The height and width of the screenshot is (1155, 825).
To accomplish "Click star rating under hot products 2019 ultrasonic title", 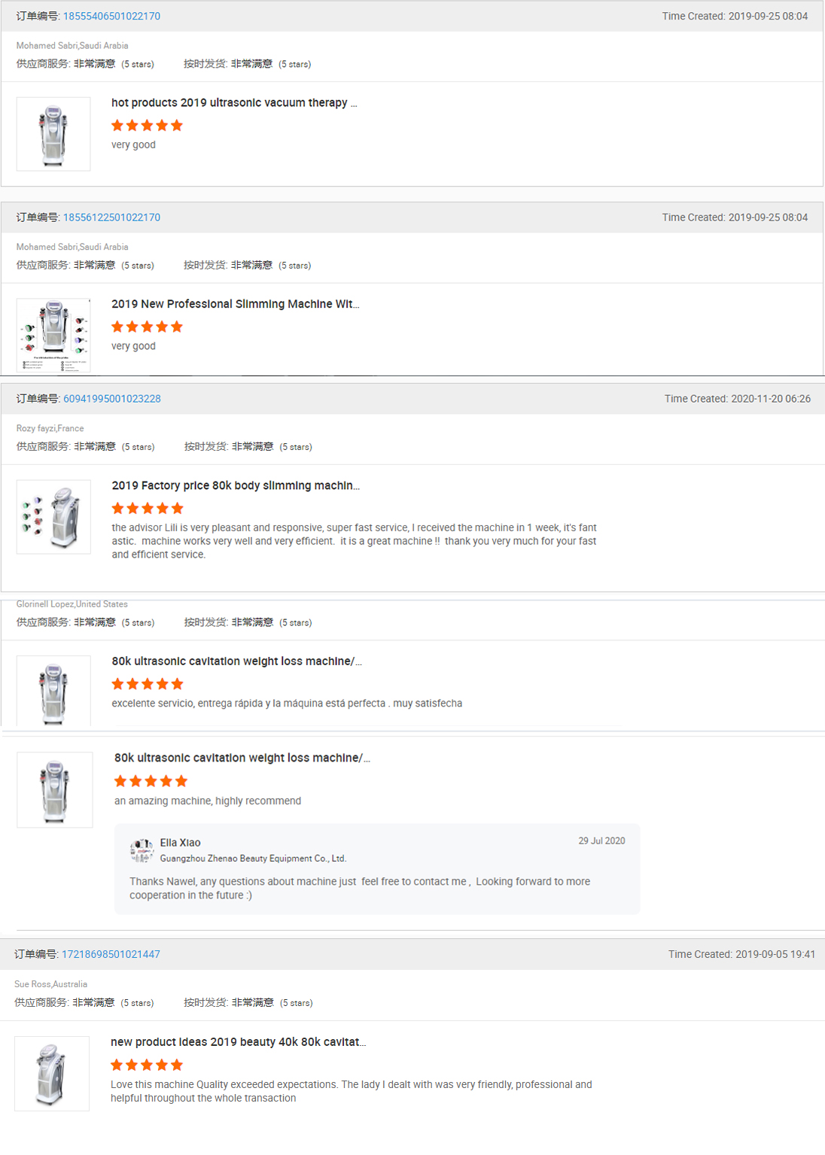I will click(147, 126).
